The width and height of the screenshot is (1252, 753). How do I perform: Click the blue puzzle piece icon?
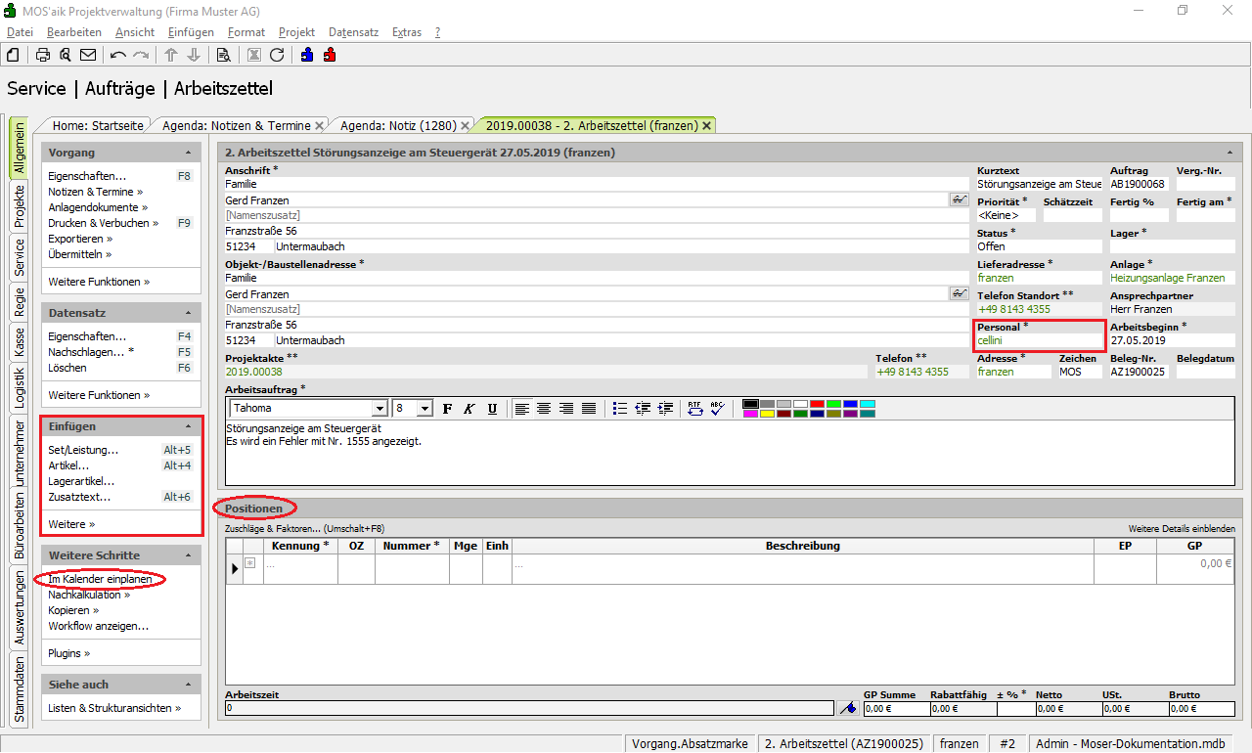[x=307, y=55]
